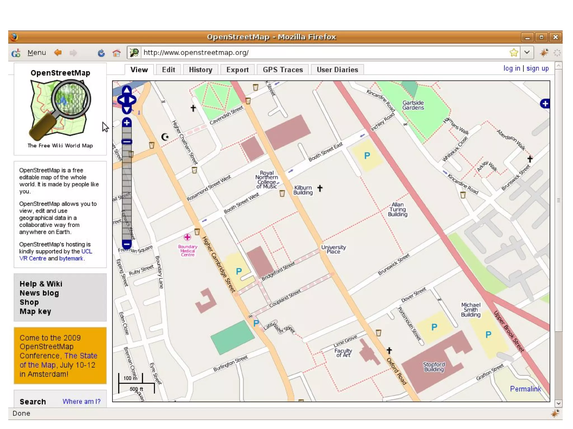Image resolution: width=573 pixels, height=429 pixels.
Task: Open the Export tab
Action: [x=238, y=70]
